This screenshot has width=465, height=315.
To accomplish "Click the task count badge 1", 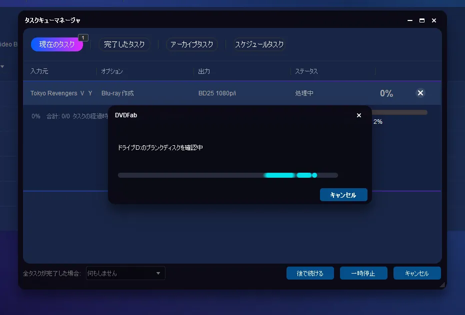I will 83,37.
